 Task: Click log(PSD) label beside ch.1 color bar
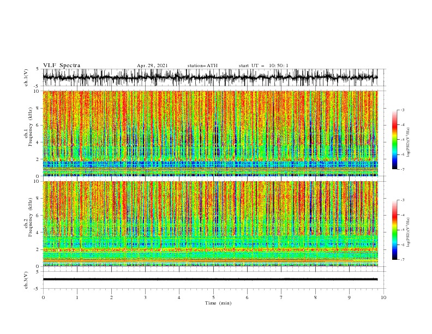pos(409,142)
